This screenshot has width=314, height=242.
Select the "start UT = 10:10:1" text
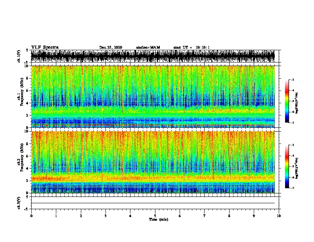click(x=191, y=47)
